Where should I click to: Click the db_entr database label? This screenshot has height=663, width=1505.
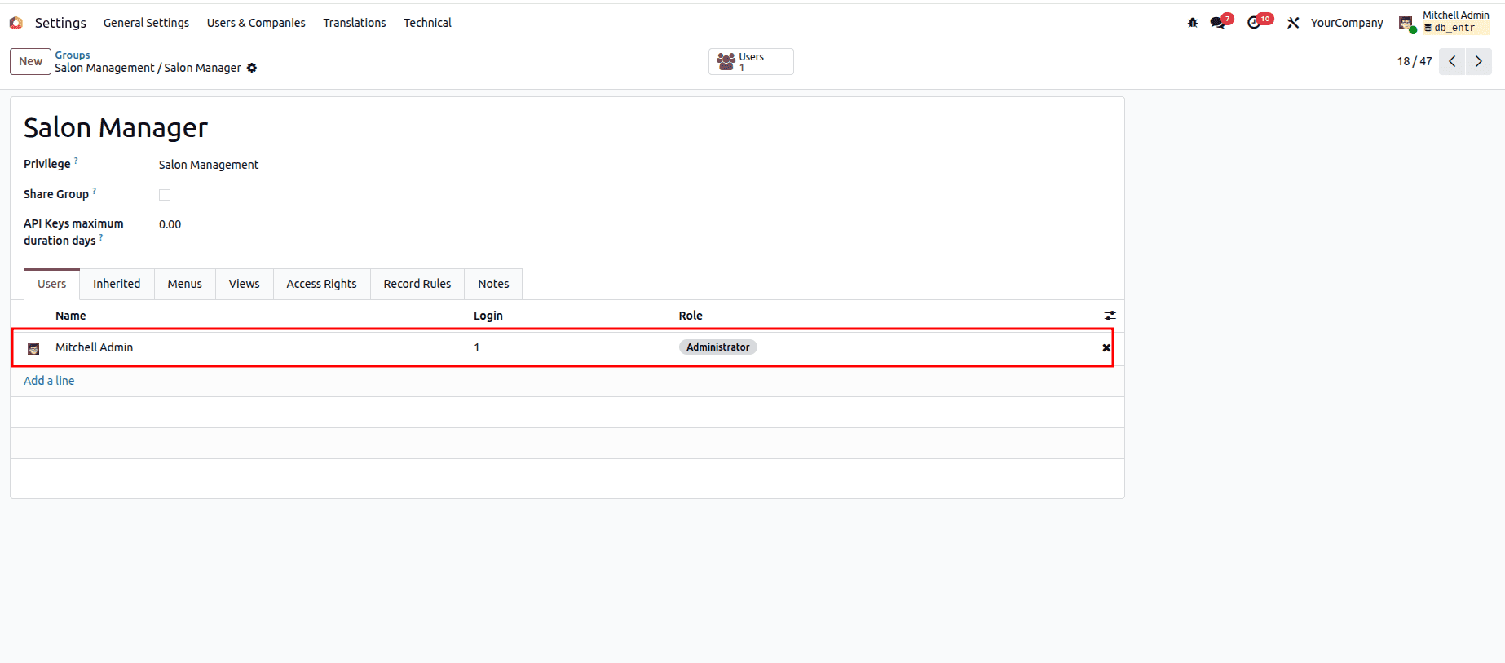1455,28
